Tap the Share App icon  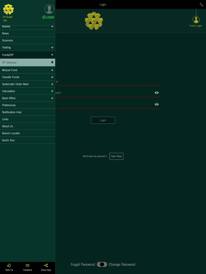46,265
